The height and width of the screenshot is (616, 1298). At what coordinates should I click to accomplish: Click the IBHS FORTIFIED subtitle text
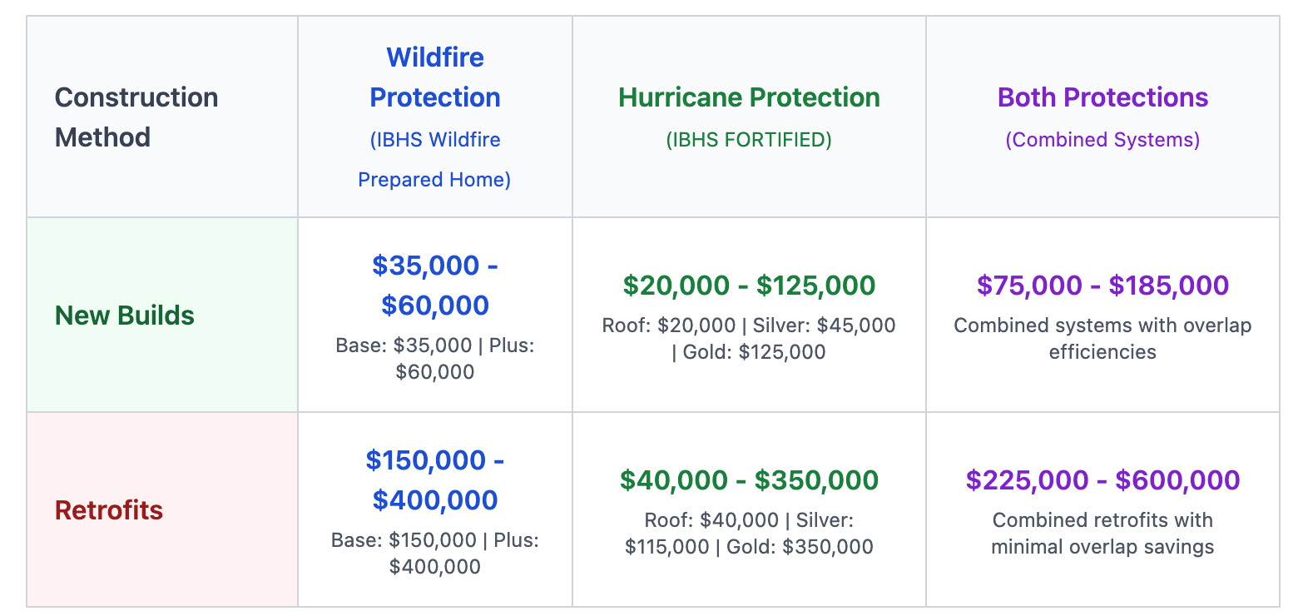(x=749, y=140)
